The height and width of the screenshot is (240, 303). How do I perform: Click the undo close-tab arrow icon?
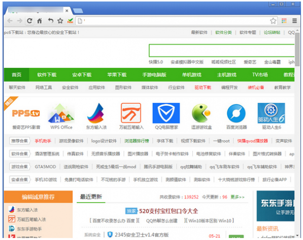click(x=50, y=20)
